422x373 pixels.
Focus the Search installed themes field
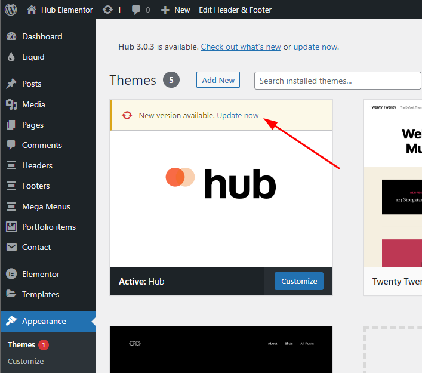click(337, 81)
